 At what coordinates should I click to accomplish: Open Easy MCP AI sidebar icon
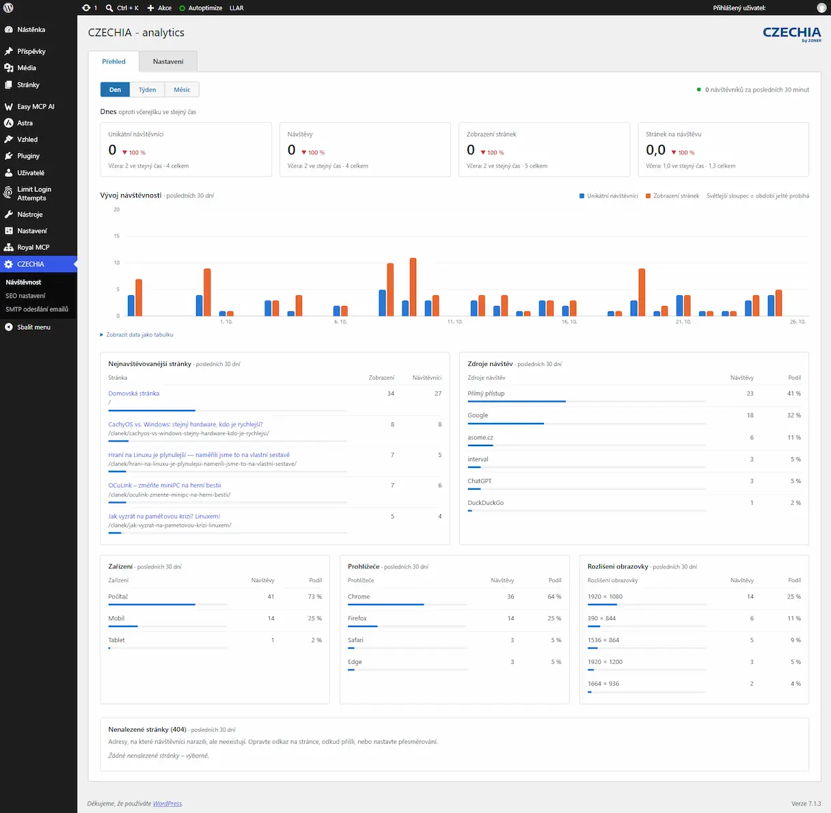point(9,107)
